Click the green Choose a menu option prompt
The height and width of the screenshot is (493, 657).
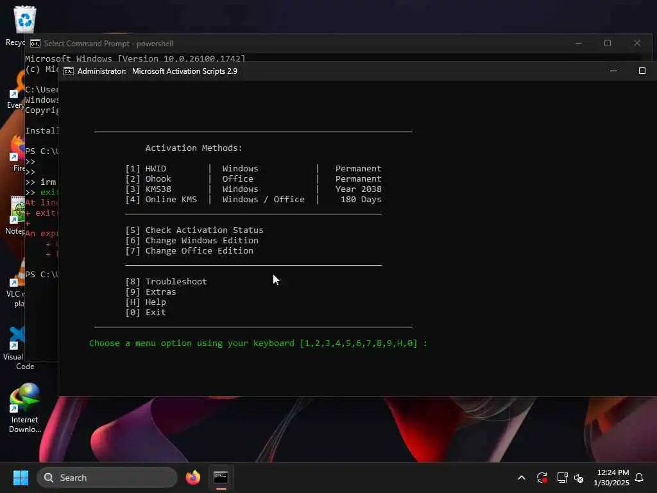click(x=258, y=343)
